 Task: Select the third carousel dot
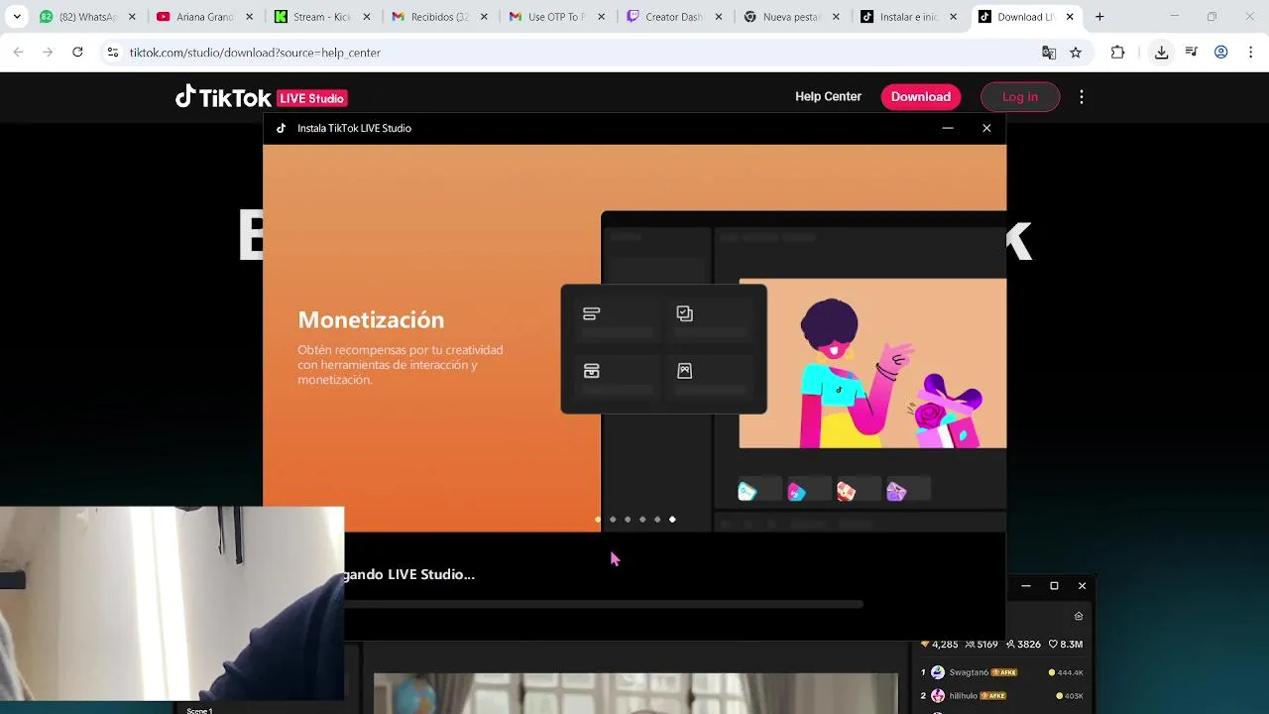pos(628,520)
